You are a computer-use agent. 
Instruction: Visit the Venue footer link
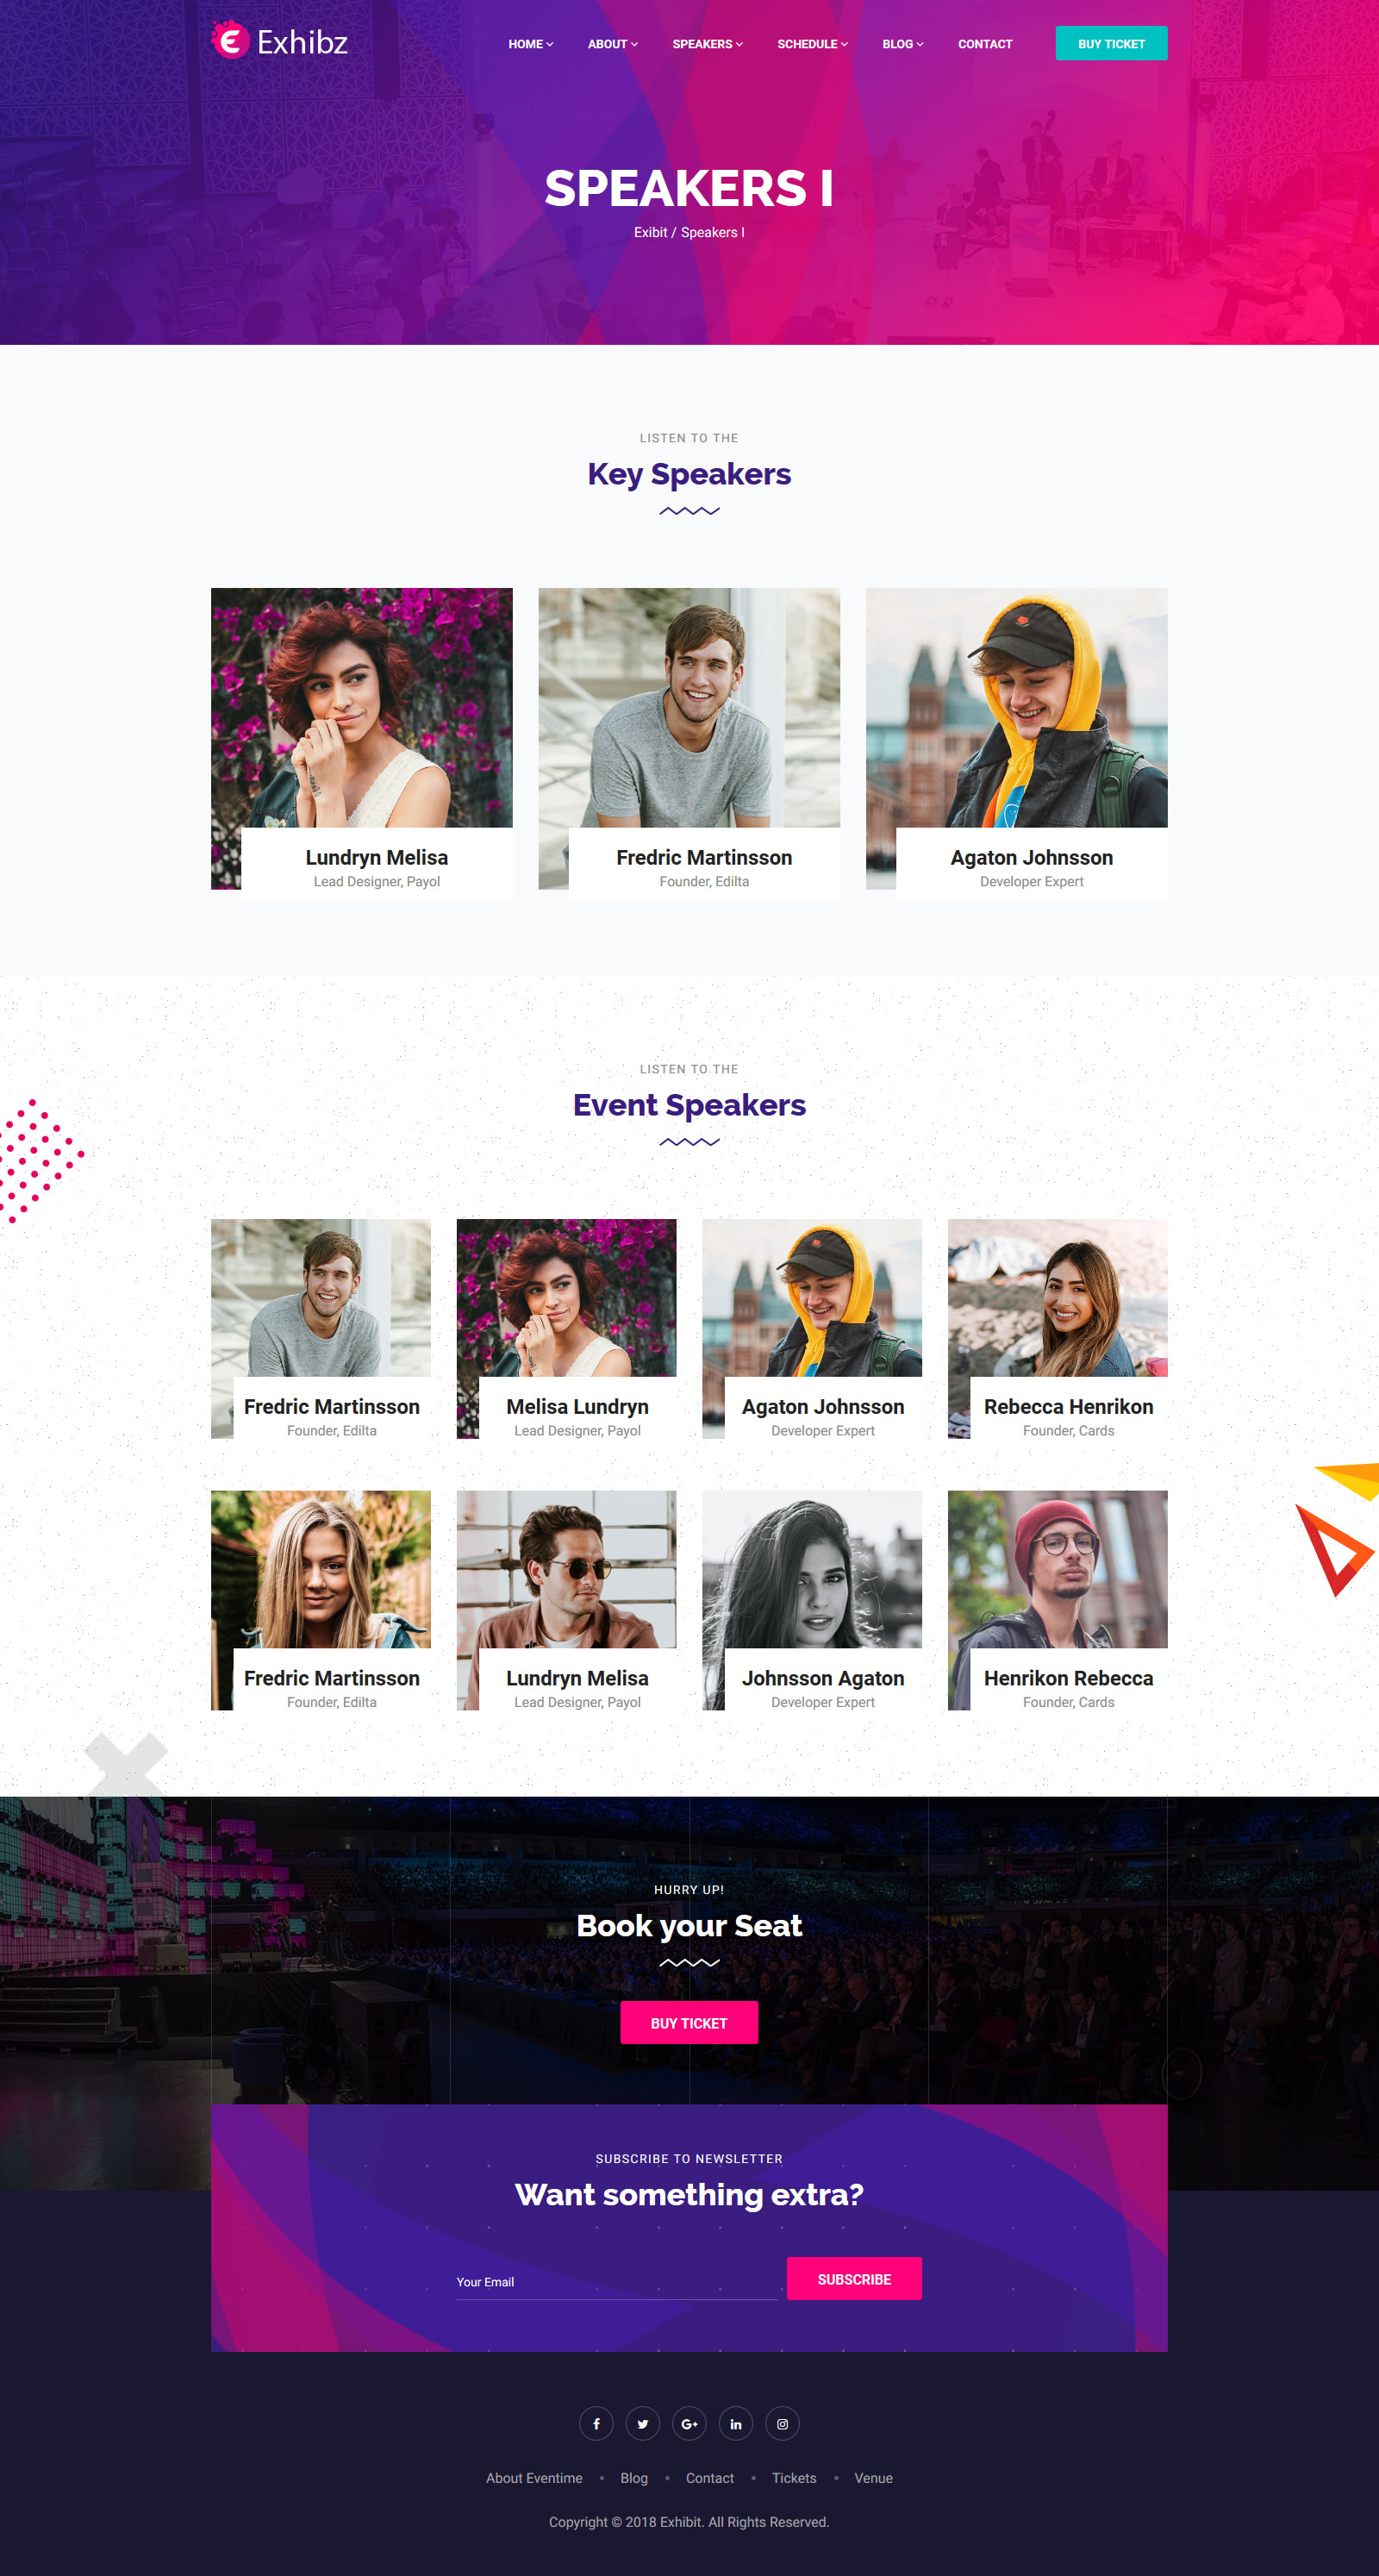[x=873, y=2477]
